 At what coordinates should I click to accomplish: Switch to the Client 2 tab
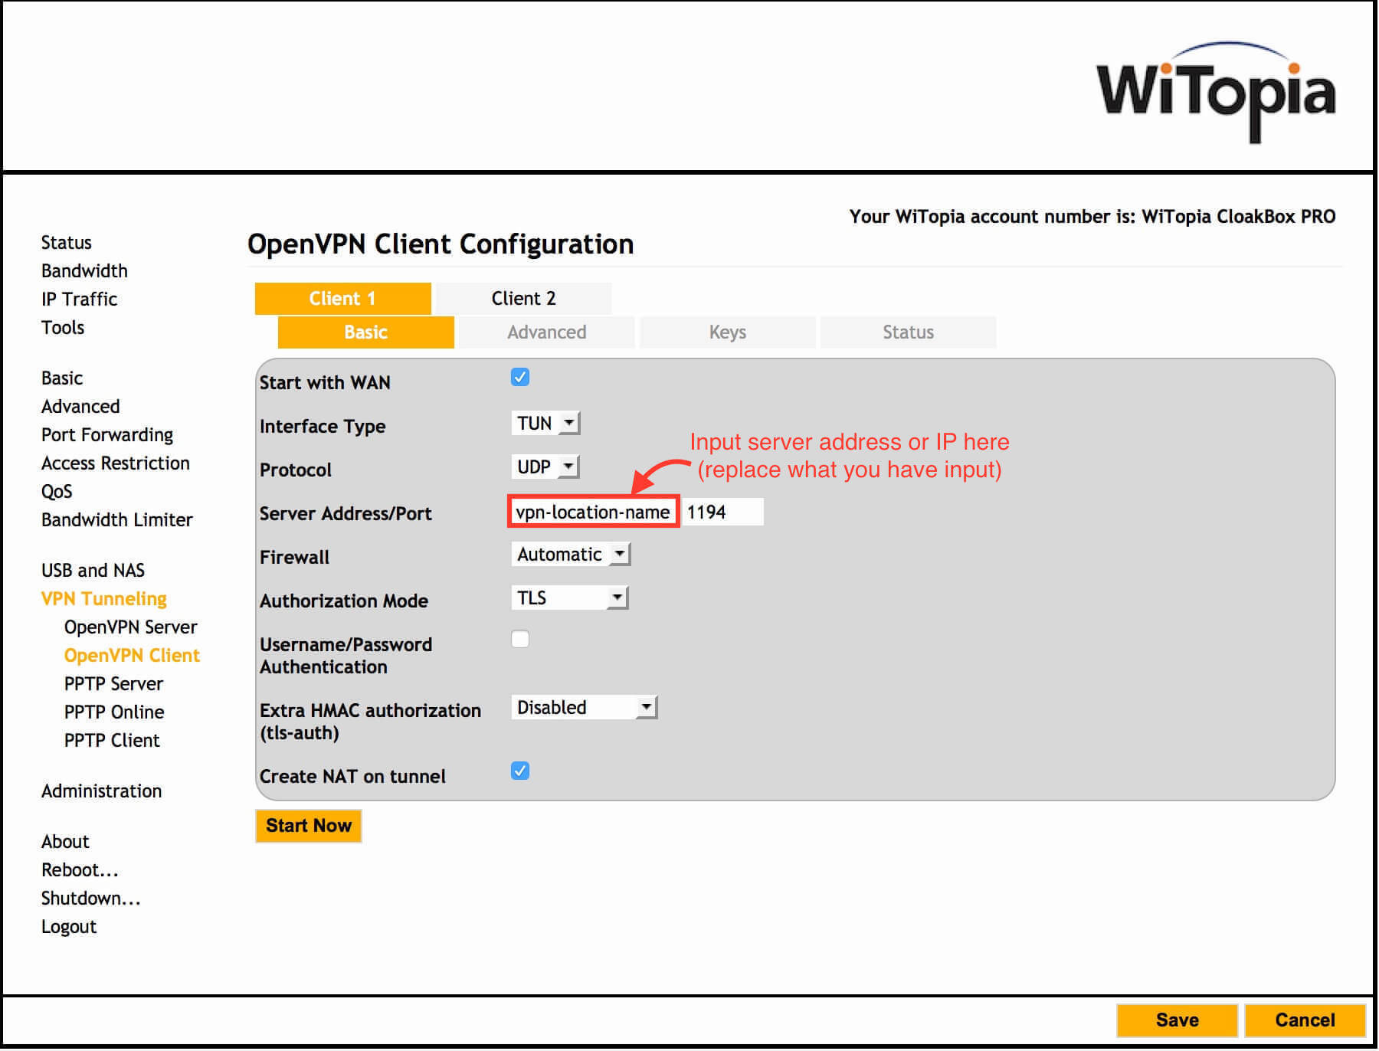(524, 299)
